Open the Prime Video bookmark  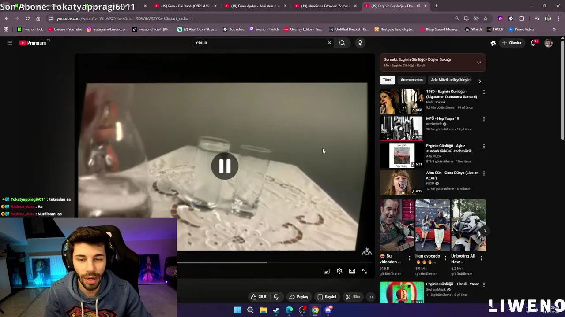tap(521, 29)
